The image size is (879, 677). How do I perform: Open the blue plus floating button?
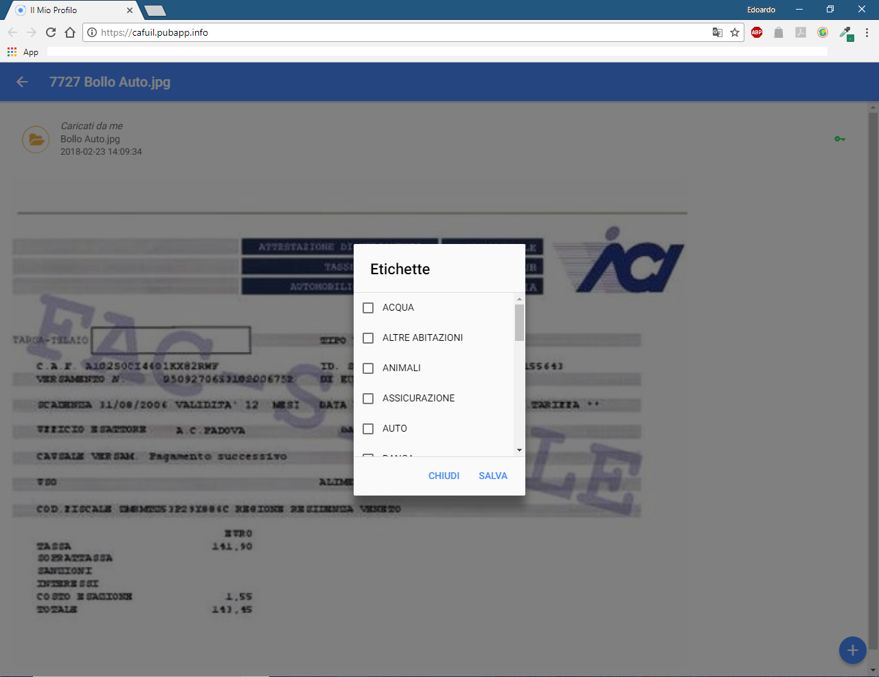pos(852,650)
